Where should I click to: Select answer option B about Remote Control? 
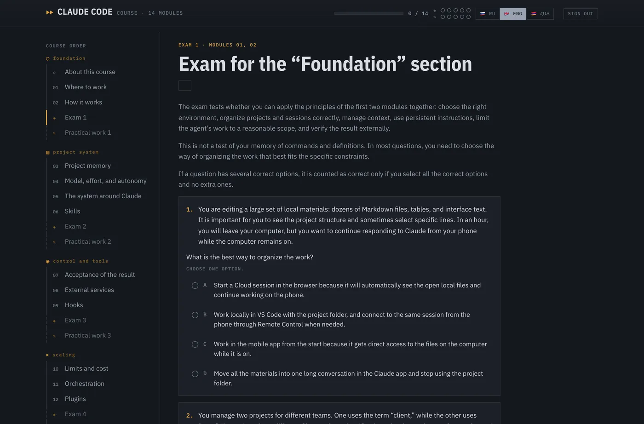click(195, 315)
